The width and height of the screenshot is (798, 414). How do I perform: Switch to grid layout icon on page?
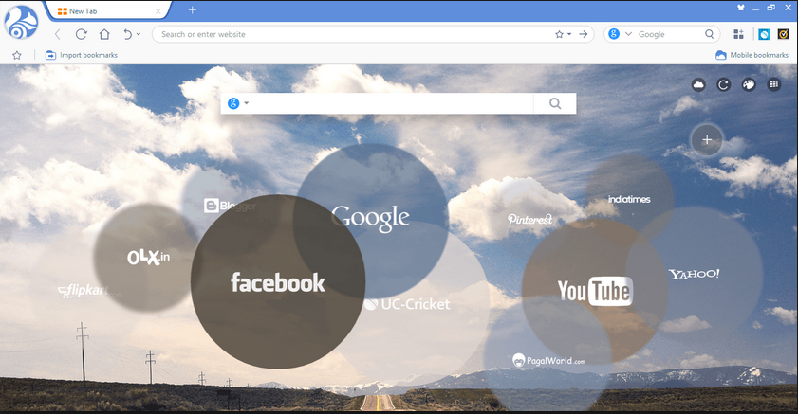pyautogui.click(x=774, y=85)
